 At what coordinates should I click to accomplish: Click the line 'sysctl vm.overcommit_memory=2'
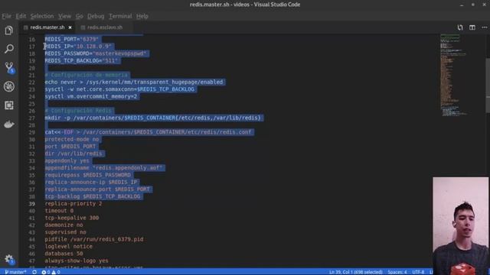pyautogui.click(x=91, y=96)
